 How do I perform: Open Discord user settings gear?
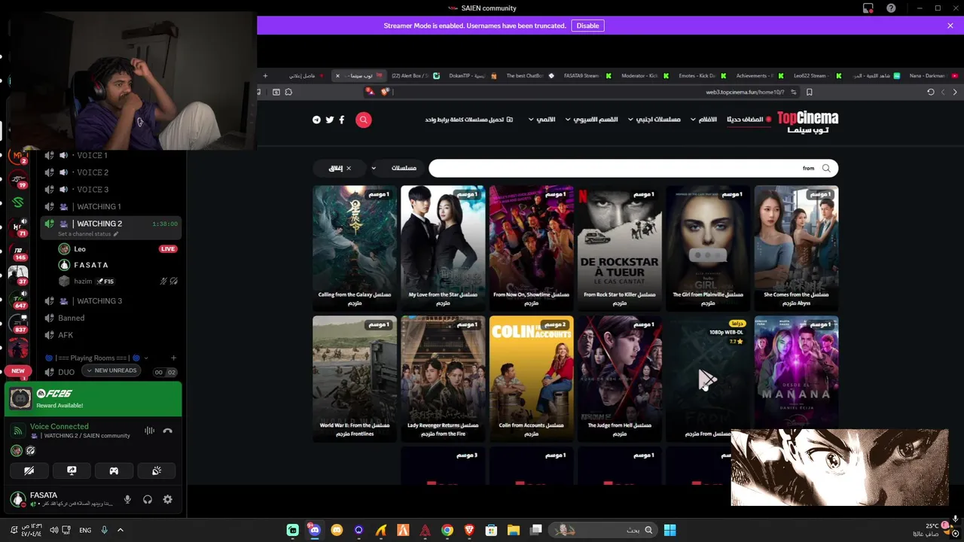167,499
